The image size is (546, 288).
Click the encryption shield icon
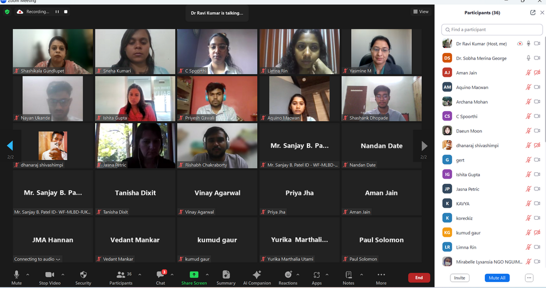[x=7, y=12]
